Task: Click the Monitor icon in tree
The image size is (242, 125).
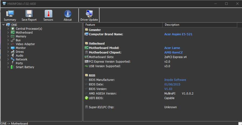Action: point(12,48)
